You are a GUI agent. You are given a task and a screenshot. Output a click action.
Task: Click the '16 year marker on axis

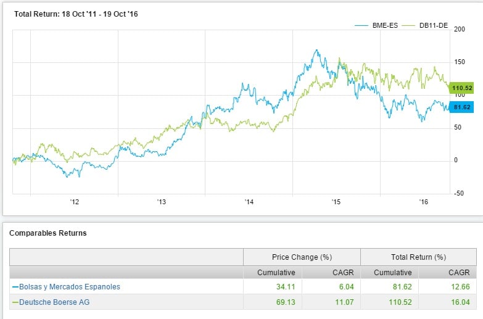pyautogui.click(x=424, y=202)
